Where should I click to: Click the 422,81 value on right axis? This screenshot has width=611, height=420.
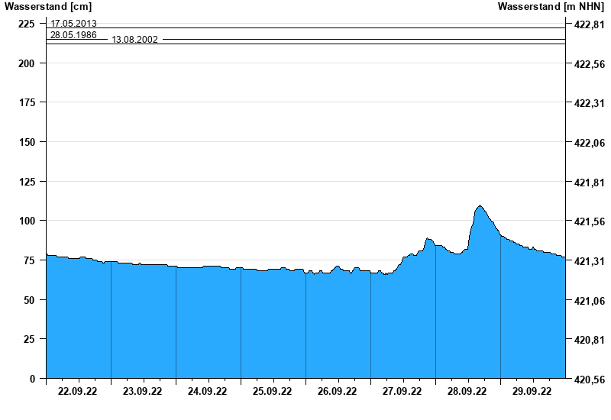click(588, 25)
